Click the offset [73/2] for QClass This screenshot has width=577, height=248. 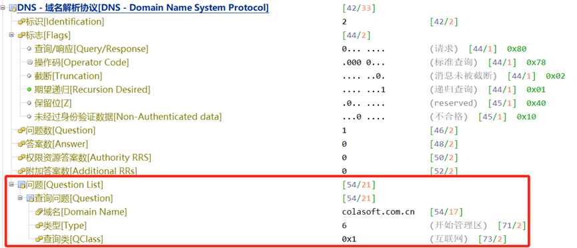pyautogui.click(x=492, y=239)
